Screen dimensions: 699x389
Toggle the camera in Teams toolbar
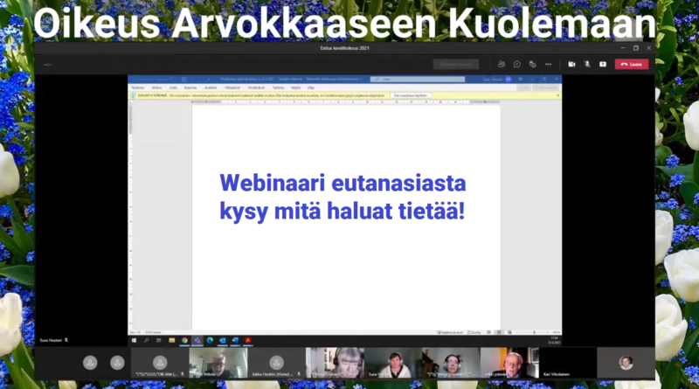[571, 64]
